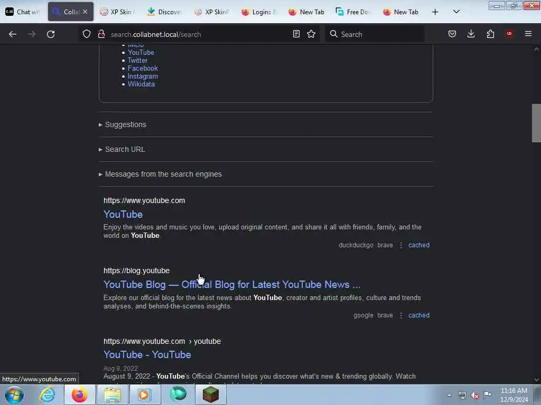Close the Collabnet search tab
541x405 pixels.
point(85,12)
